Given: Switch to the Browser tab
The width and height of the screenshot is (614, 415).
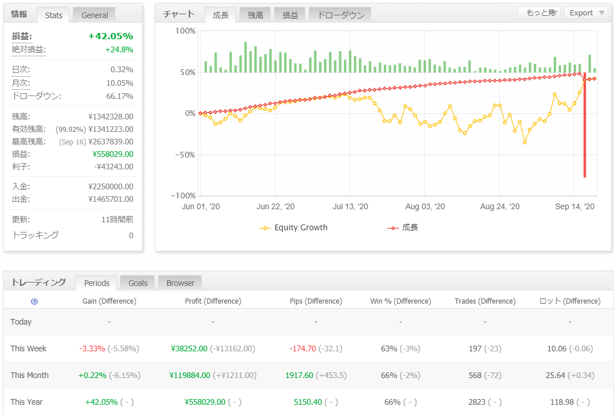Looking at the screenshot, I should point(180,283).
